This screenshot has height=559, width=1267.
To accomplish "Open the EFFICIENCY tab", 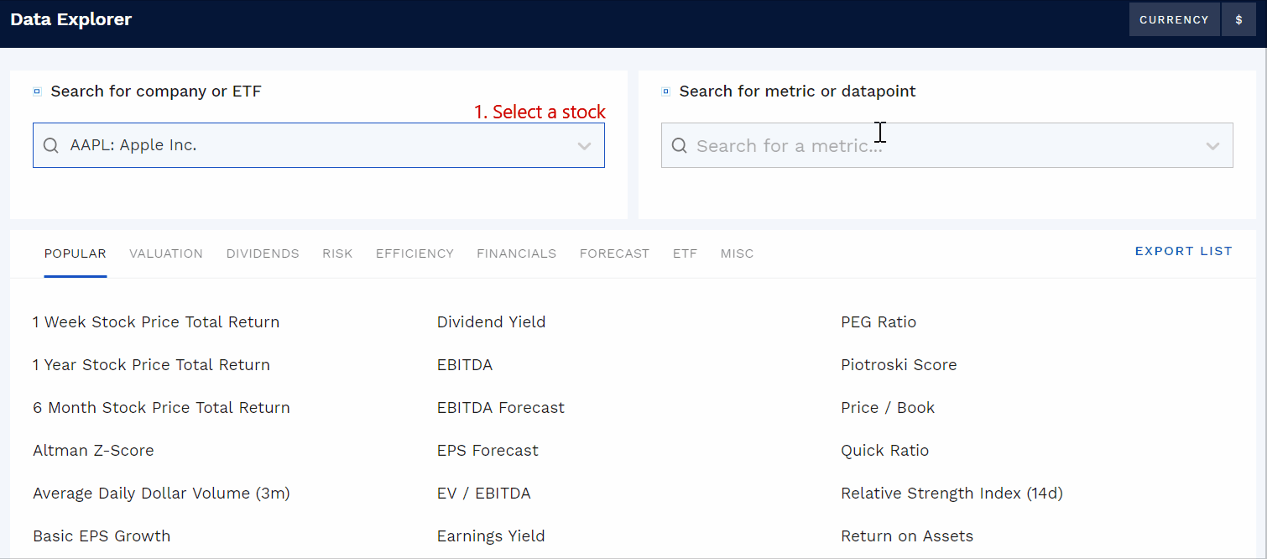I will 415,253.
